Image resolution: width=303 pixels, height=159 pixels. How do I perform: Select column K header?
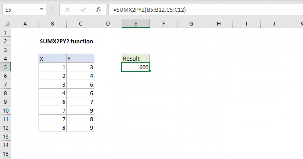[x=301, y=23]
